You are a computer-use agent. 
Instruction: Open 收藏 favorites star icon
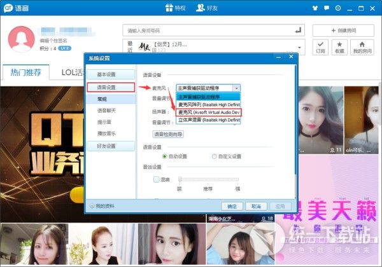339,47
